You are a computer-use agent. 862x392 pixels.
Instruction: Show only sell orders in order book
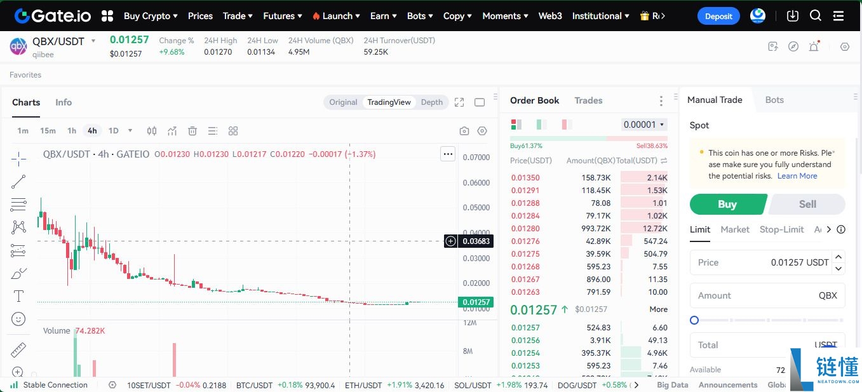tap(567, 125)
